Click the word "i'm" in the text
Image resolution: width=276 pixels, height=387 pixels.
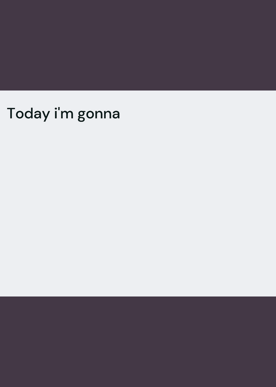(x=64, y=114)
